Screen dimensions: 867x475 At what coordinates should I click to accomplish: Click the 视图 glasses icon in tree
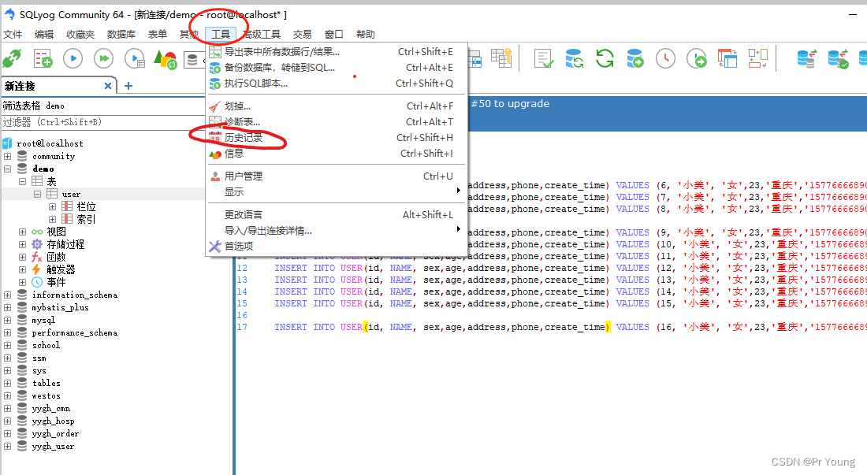(37, 232)
